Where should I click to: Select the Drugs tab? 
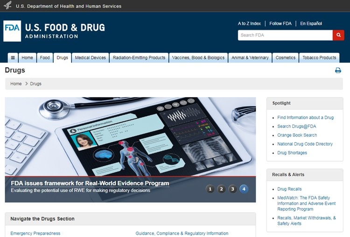point(62,58)
